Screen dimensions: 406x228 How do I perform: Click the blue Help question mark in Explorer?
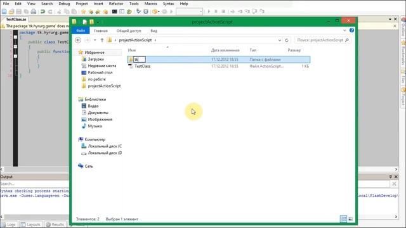pyautogui.click(x=351, y=30)
